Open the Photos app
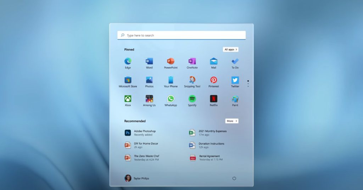Viewport: 363px width, 190px height. click(149, 82)
